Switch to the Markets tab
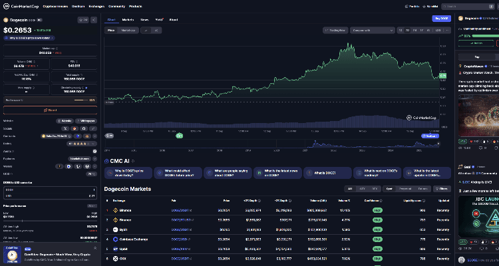This screenshot has width=499, height=266. pyautogui.click(x=128, y=20)
